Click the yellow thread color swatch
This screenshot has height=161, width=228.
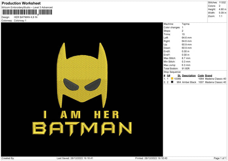click(172, 79)
